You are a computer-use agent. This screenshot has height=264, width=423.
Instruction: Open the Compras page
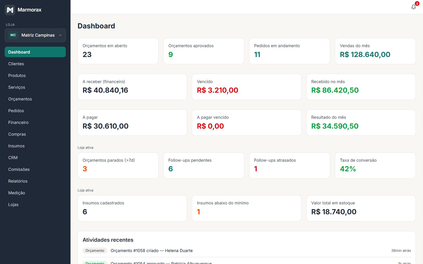coord(35,134)
